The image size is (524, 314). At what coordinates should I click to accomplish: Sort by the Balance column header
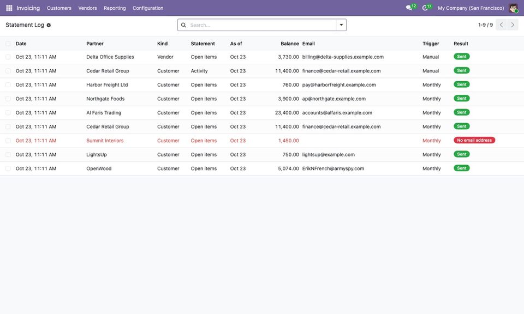290,44
